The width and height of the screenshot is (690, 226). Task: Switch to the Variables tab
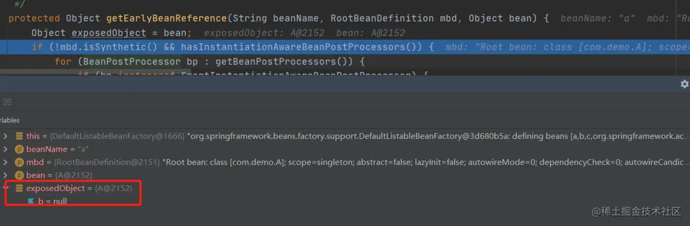[x=9, y=120]
